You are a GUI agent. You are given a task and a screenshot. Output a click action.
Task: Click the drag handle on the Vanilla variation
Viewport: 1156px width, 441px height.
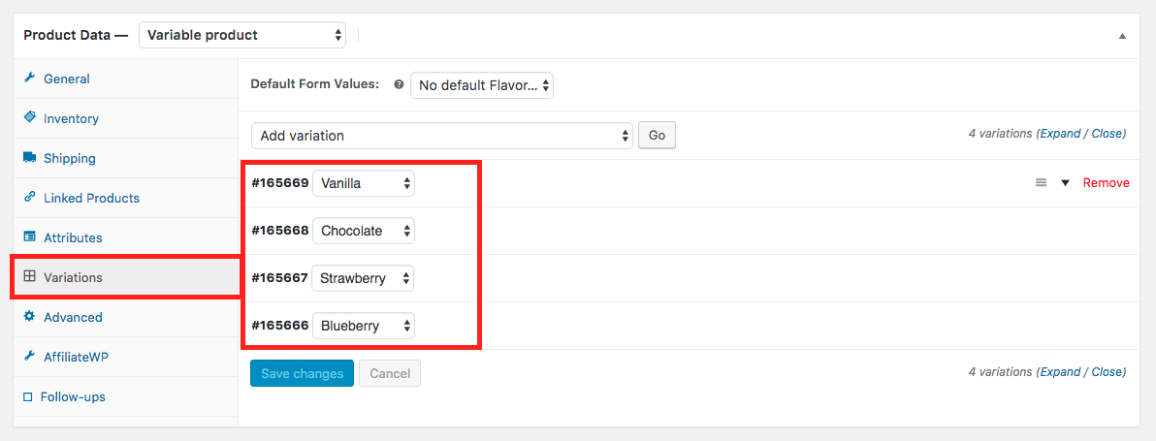pyautogui.click(x=1041, y=182)
